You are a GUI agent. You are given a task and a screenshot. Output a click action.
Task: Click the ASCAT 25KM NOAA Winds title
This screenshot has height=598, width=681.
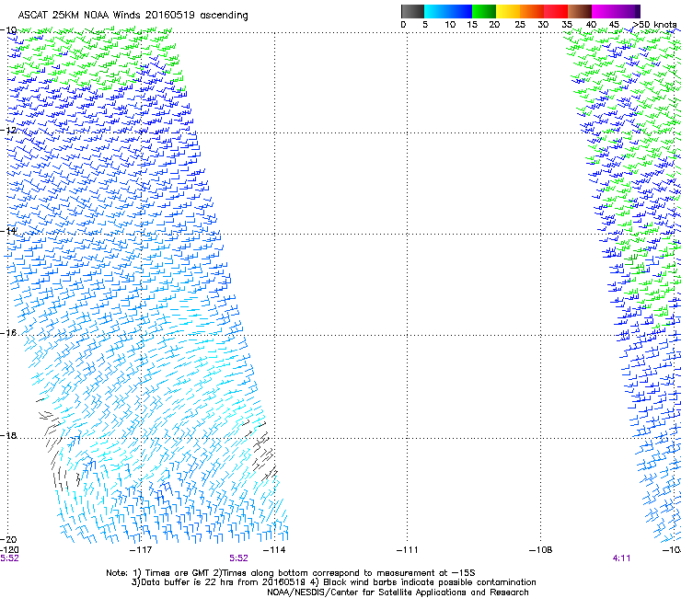[x=133, y=16]
